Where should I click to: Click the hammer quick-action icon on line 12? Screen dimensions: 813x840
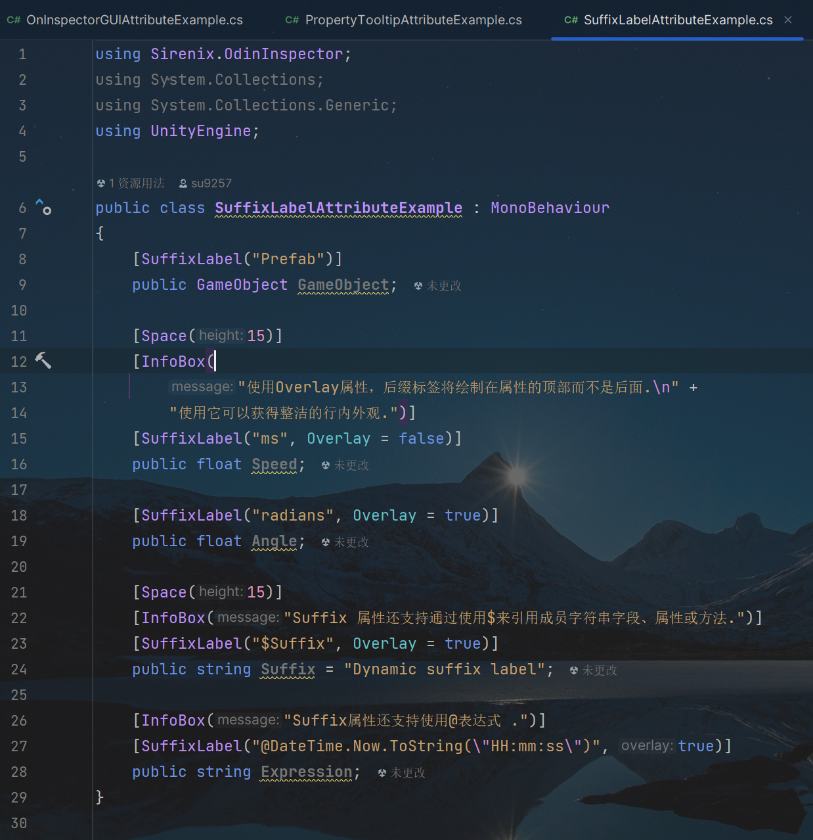pyautogui.click(x=43, y=360)
